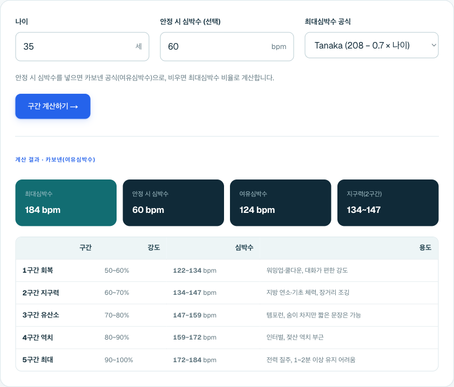Click the 147~159 bpm cell

(194, 315)
